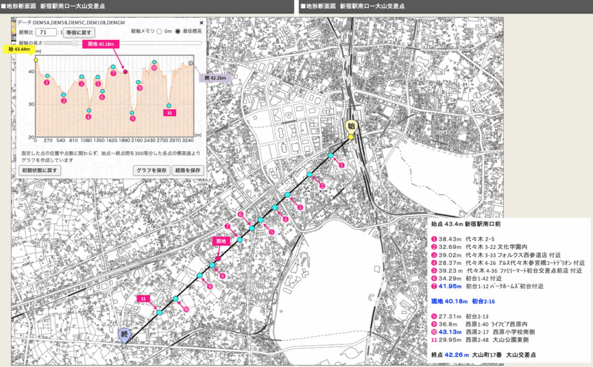Click the 43.13m 西原小学校南側 list row
Image resolution: width=593 pixels, height=367 pixels.
point(483,332)
